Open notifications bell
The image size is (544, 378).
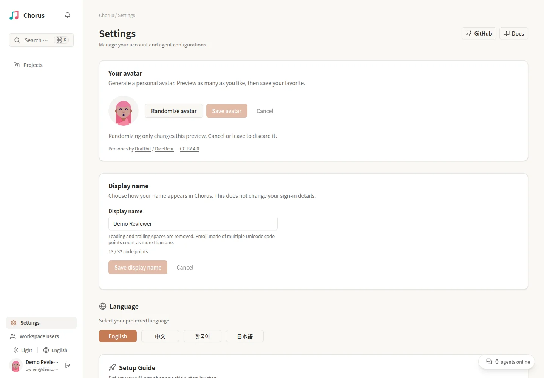68,15
